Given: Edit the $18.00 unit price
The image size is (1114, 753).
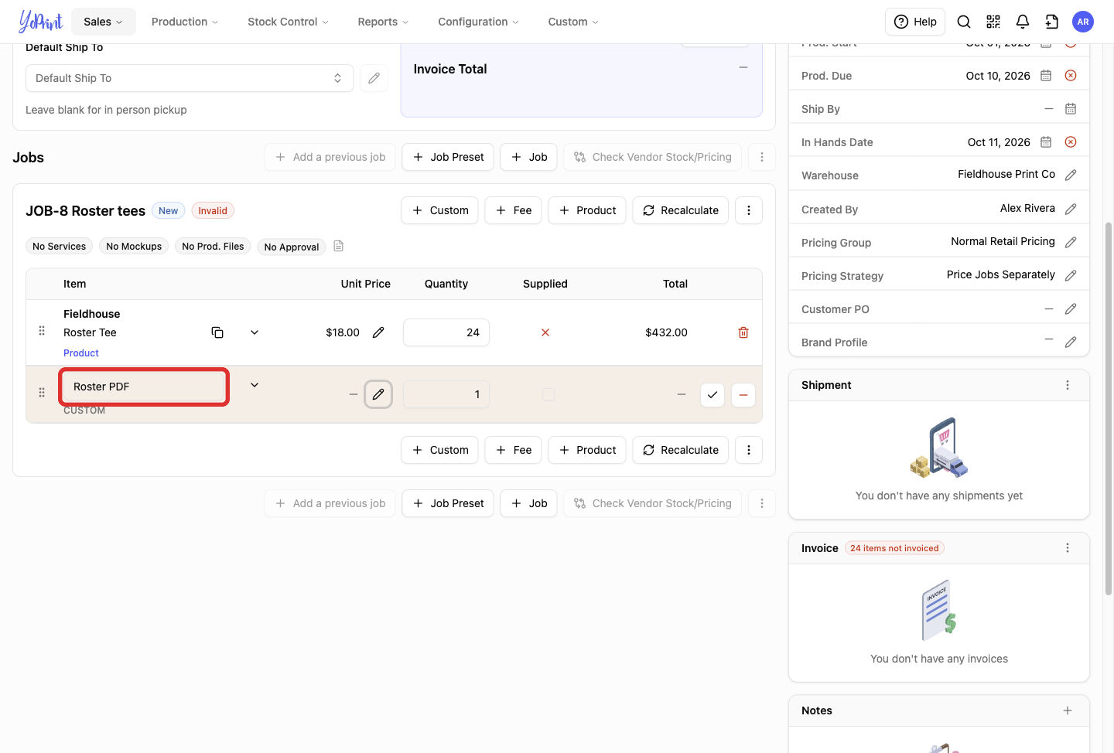Looking at the screenshot, I should pos(378,332).
